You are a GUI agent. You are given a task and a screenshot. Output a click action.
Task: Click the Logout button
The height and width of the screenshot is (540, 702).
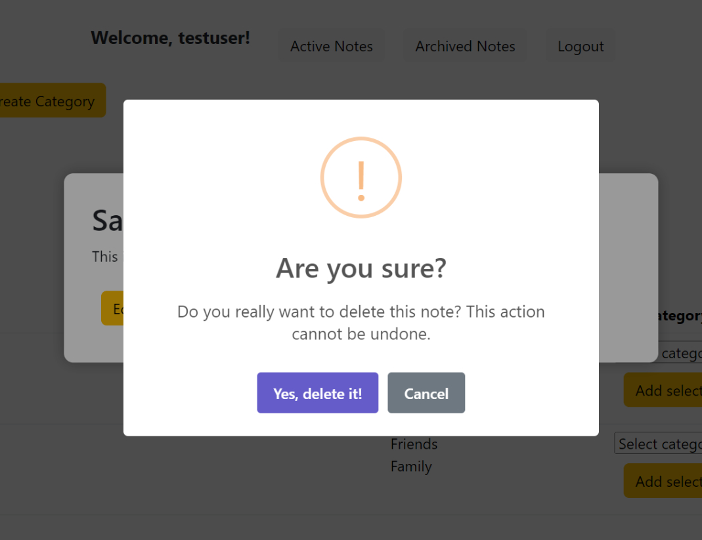581,47
